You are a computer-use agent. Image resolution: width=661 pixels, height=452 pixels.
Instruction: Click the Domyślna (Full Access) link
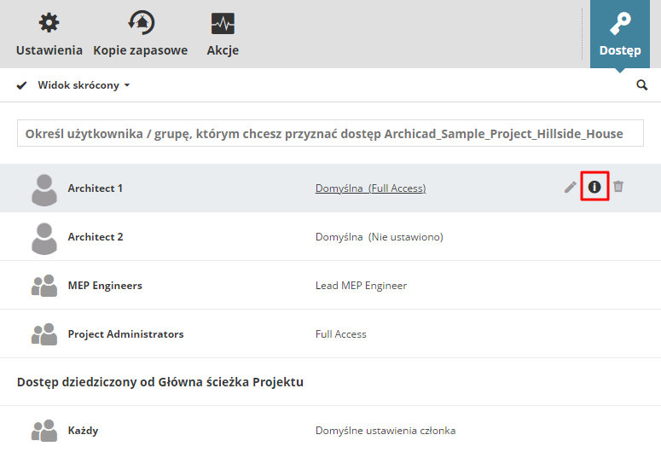tap(370, 188)
